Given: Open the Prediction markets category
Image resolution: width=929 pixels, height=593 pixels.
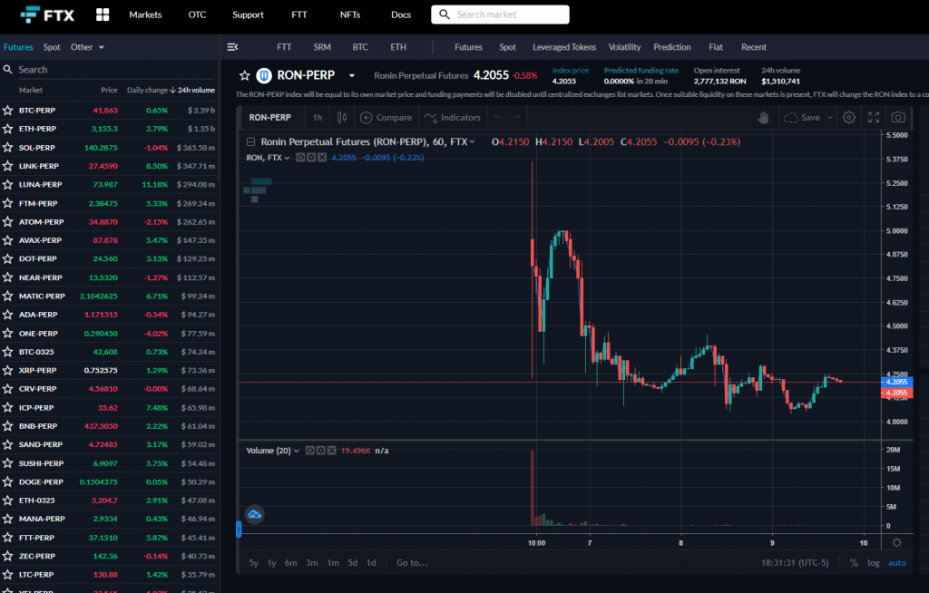Looking at the screenshot, I should click(x=672, y=47).
